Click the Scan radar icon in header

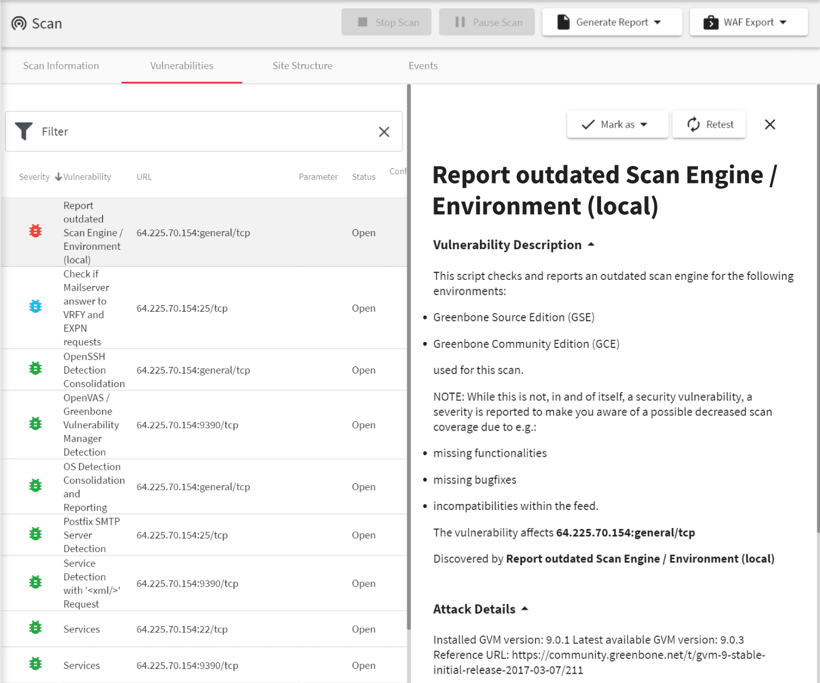[x=19, y=23]
